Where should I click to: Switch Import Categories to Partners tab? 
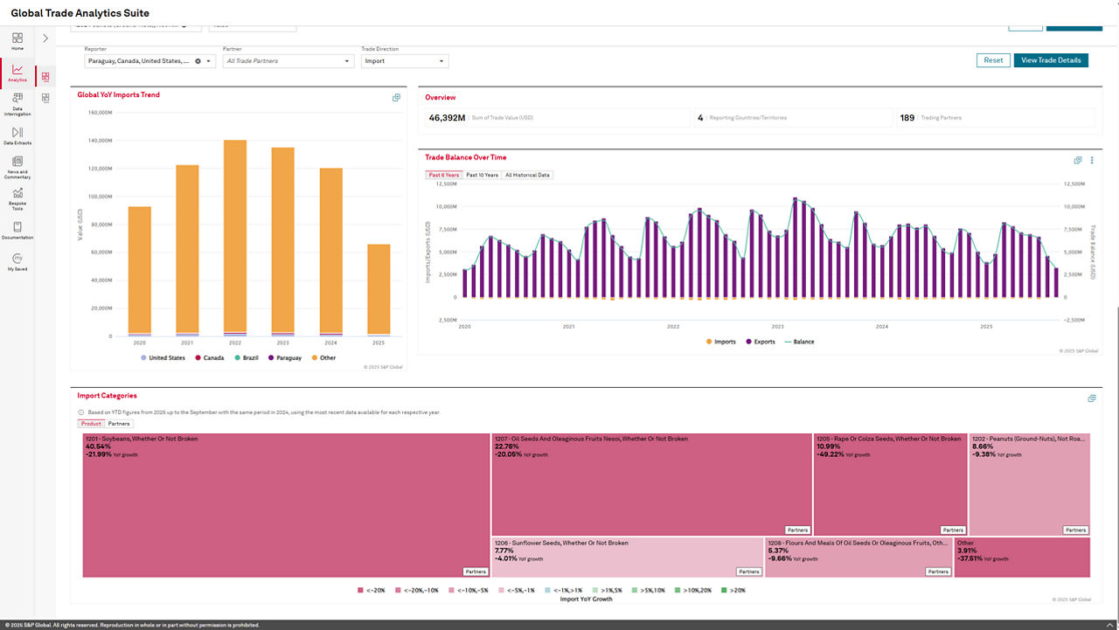click(119, 424)
